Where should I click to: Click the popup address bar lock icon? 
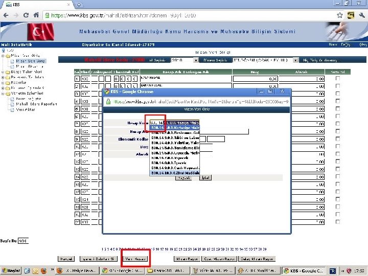pos(108,102)
